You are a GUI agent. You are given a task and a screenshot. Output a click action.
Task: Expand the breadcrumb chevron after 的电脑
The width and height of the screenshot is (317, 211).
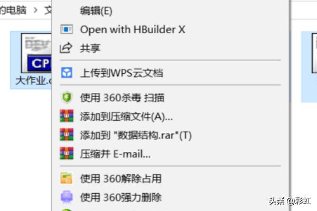click(35, 9)
